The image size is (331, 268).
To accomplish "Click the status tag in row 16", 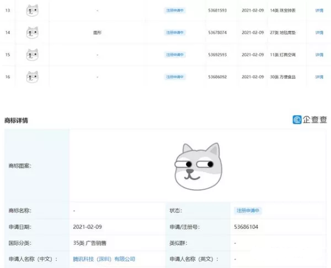I will [175, 77].
